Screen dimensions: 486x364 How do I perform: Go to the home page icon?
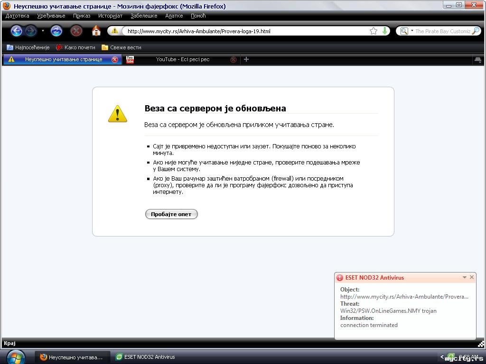pos(96,31)
